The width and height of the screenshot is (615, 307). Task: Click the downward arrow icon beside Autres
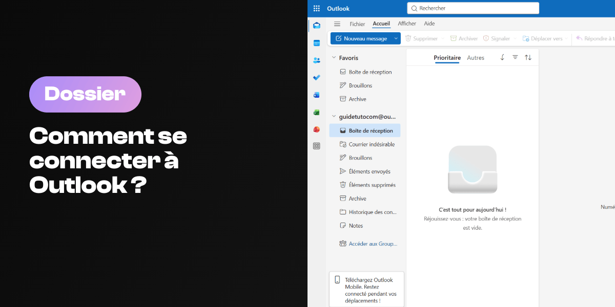pos(502,57)
